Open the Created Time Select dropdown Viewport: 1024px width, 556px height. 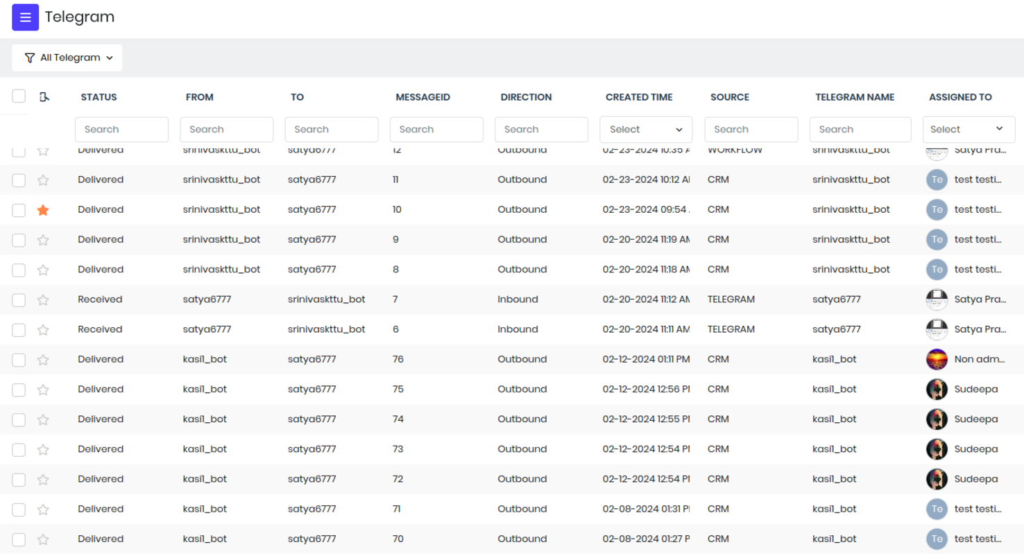(x=646, y=130)
